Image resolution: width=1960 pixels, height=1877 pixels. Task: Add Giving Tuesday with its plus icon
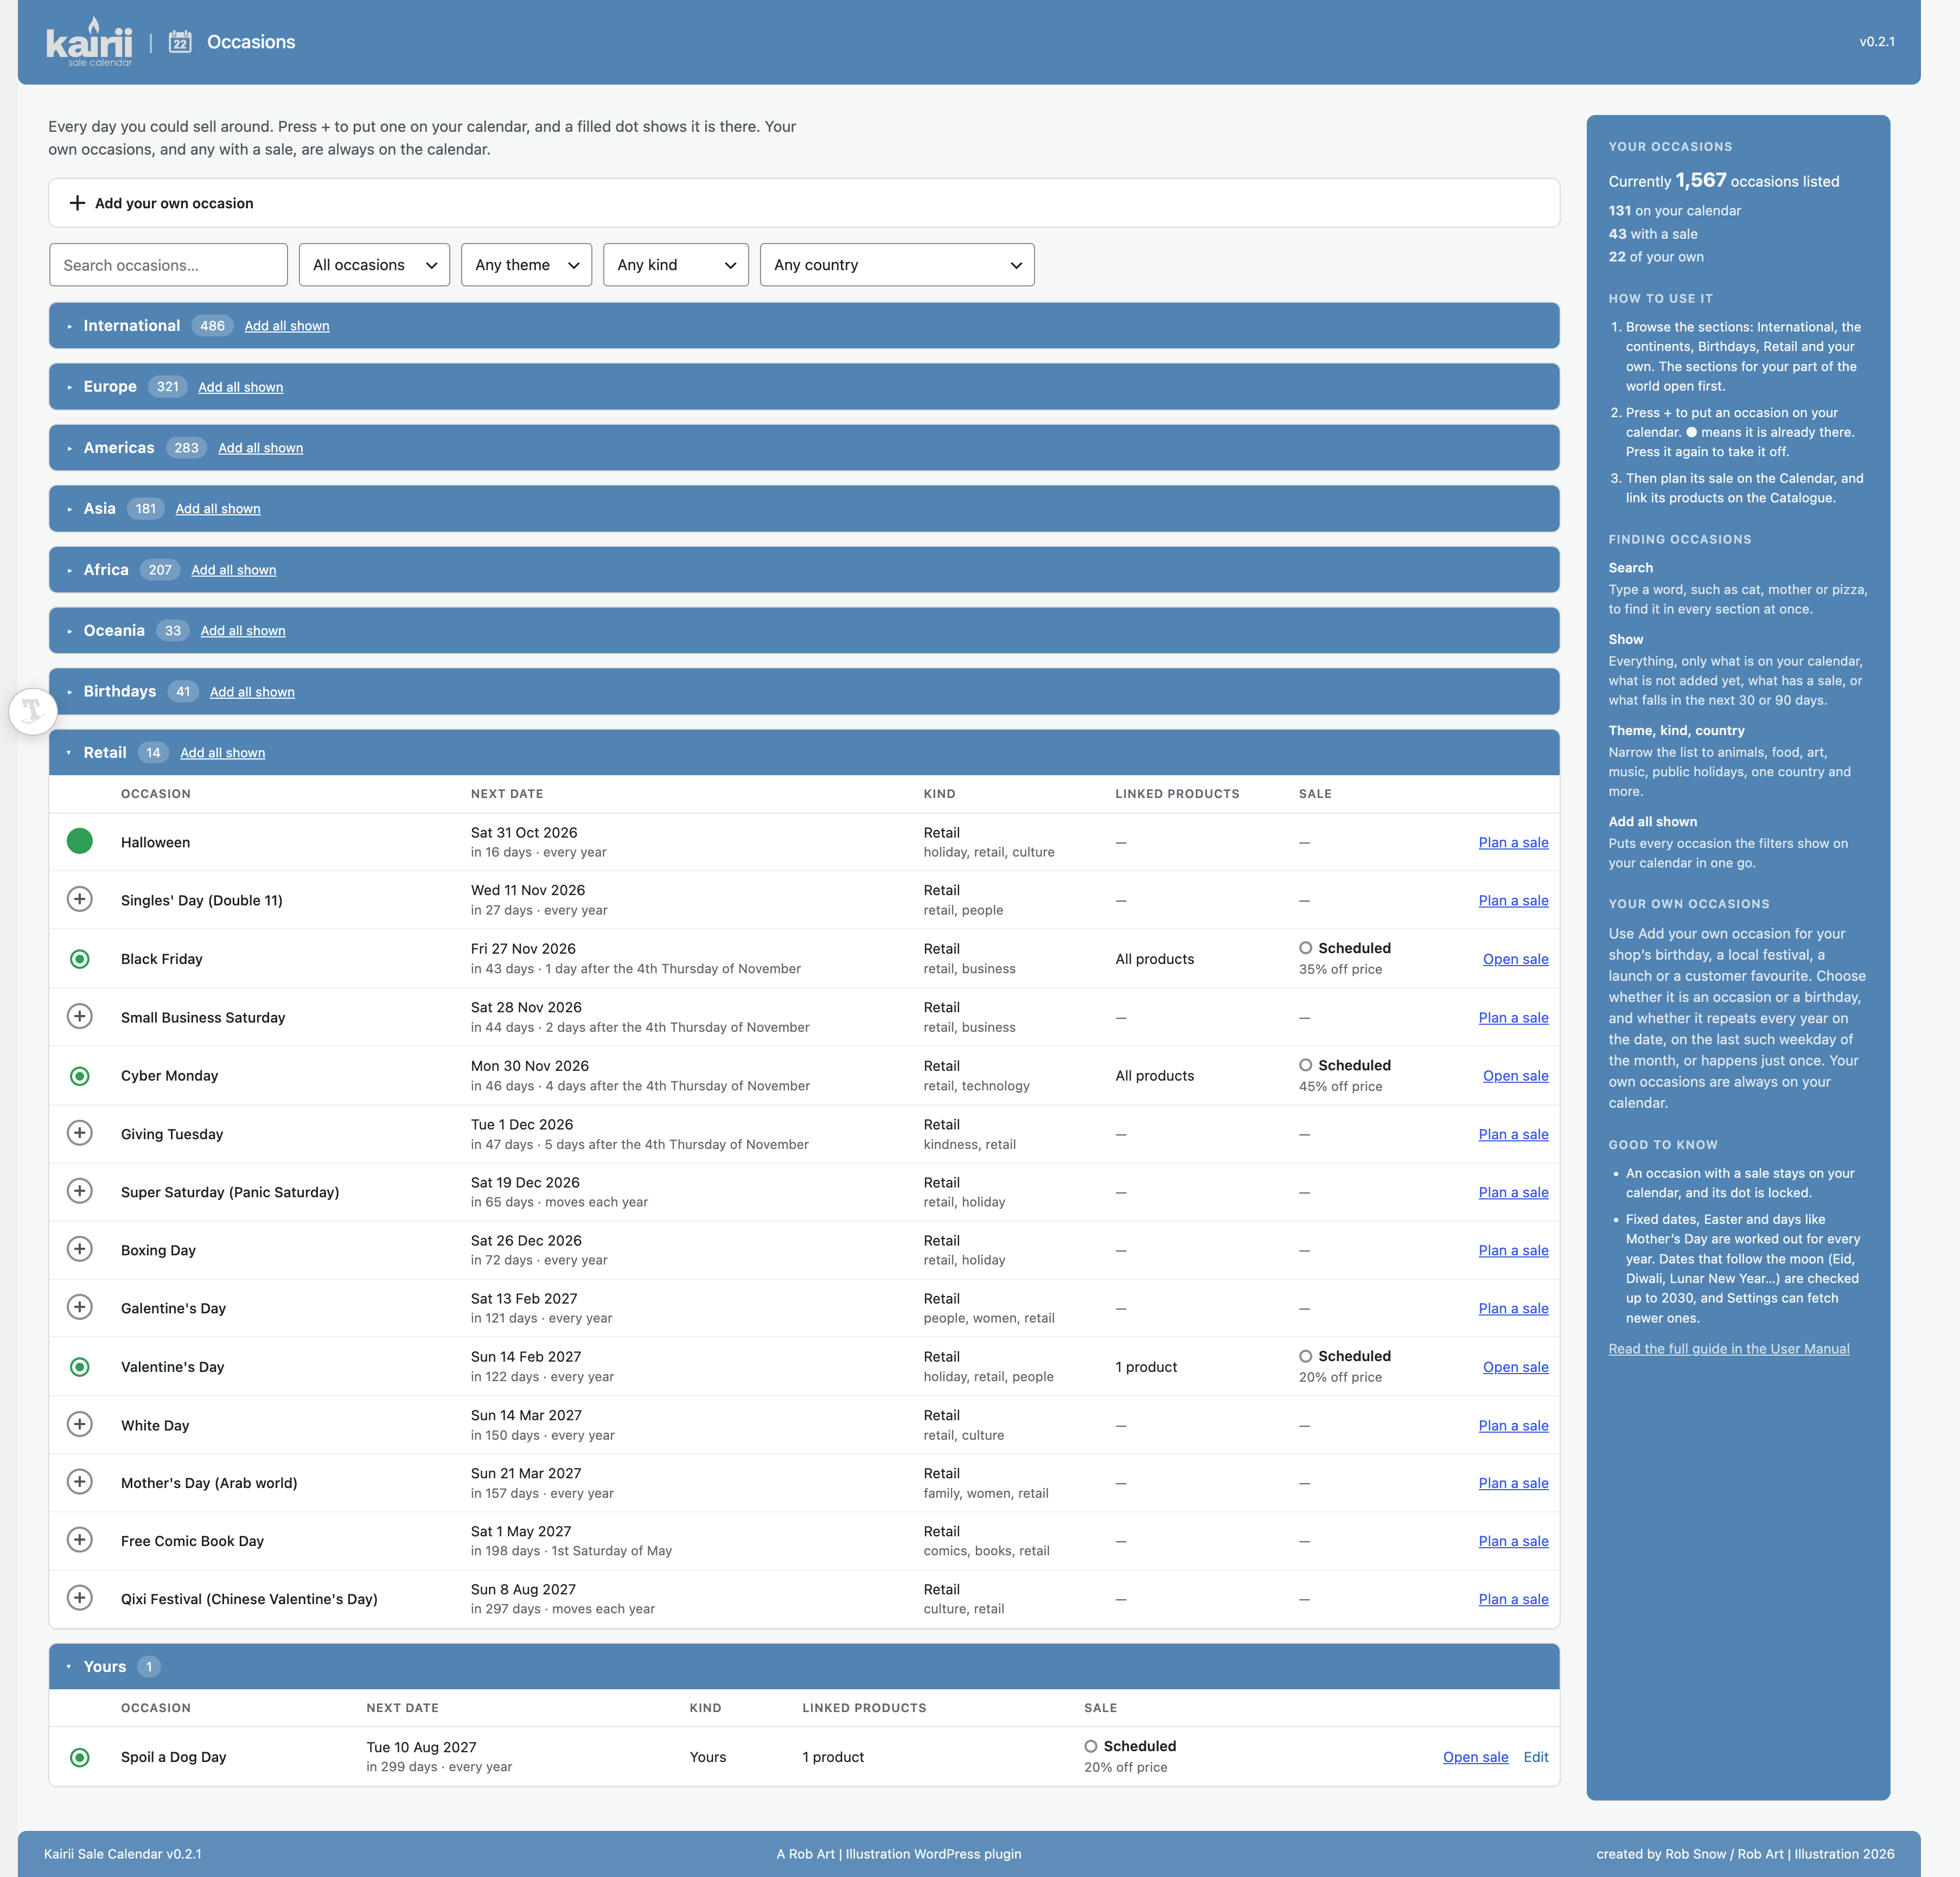tap(80, 1133)
